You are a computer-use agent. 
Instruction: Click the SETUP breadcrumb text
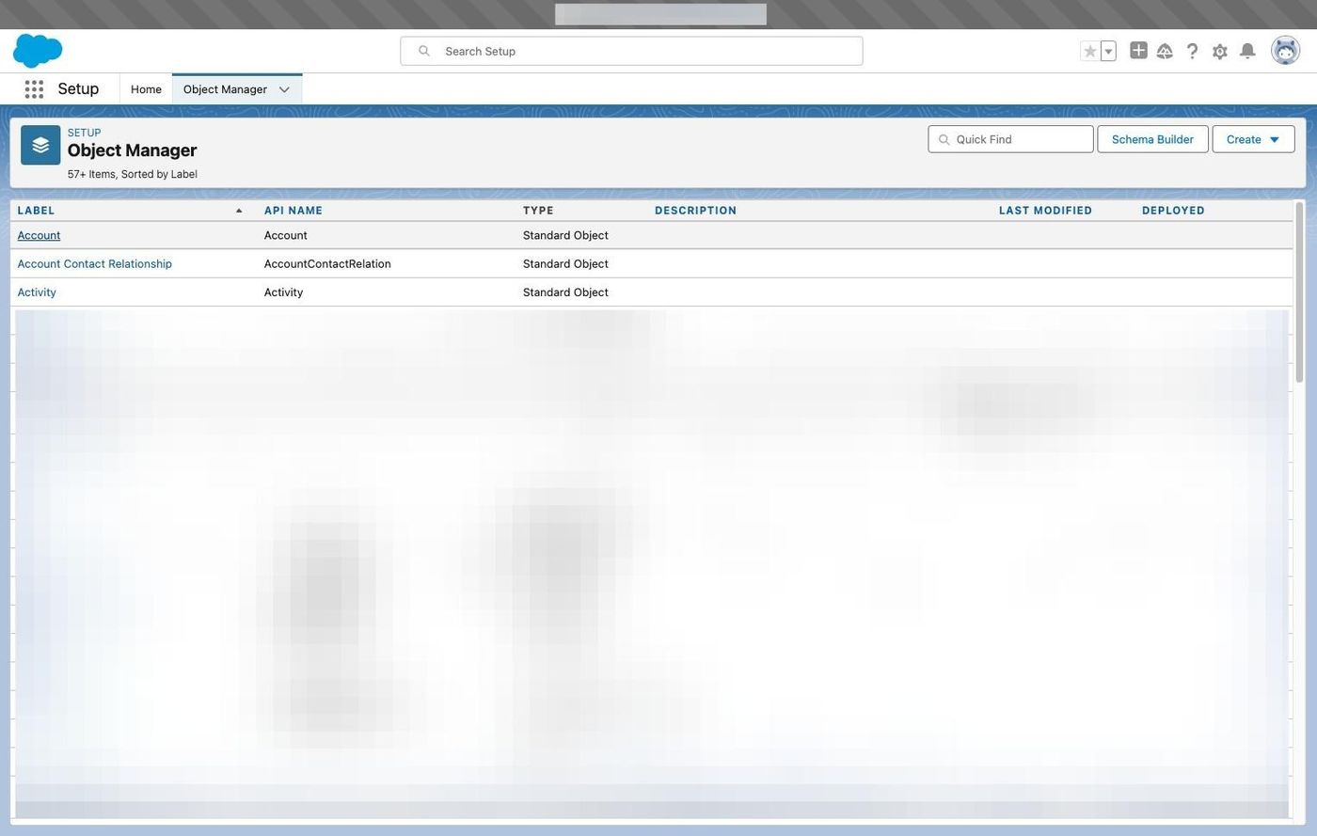(x=84, y=133)
